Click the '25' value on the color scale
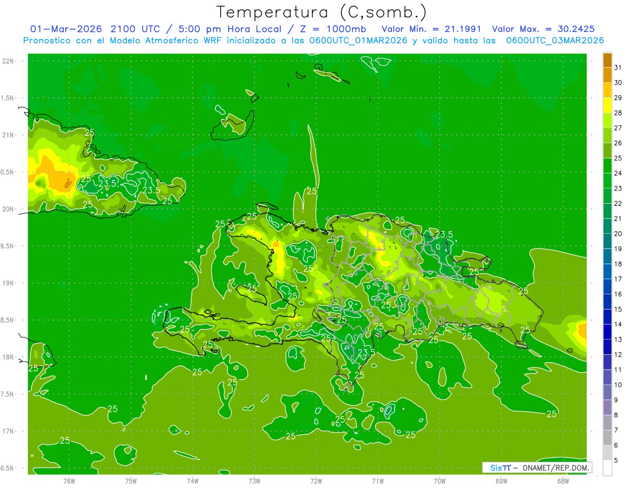632x488 pixels. (x=618, y=158)
